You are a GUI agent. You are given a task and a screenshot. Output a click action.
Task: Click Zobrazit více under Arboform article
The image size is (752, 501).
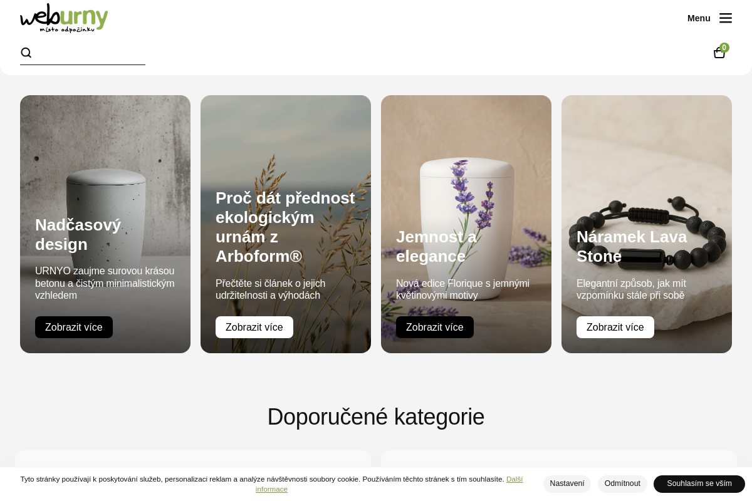(254, 327)
